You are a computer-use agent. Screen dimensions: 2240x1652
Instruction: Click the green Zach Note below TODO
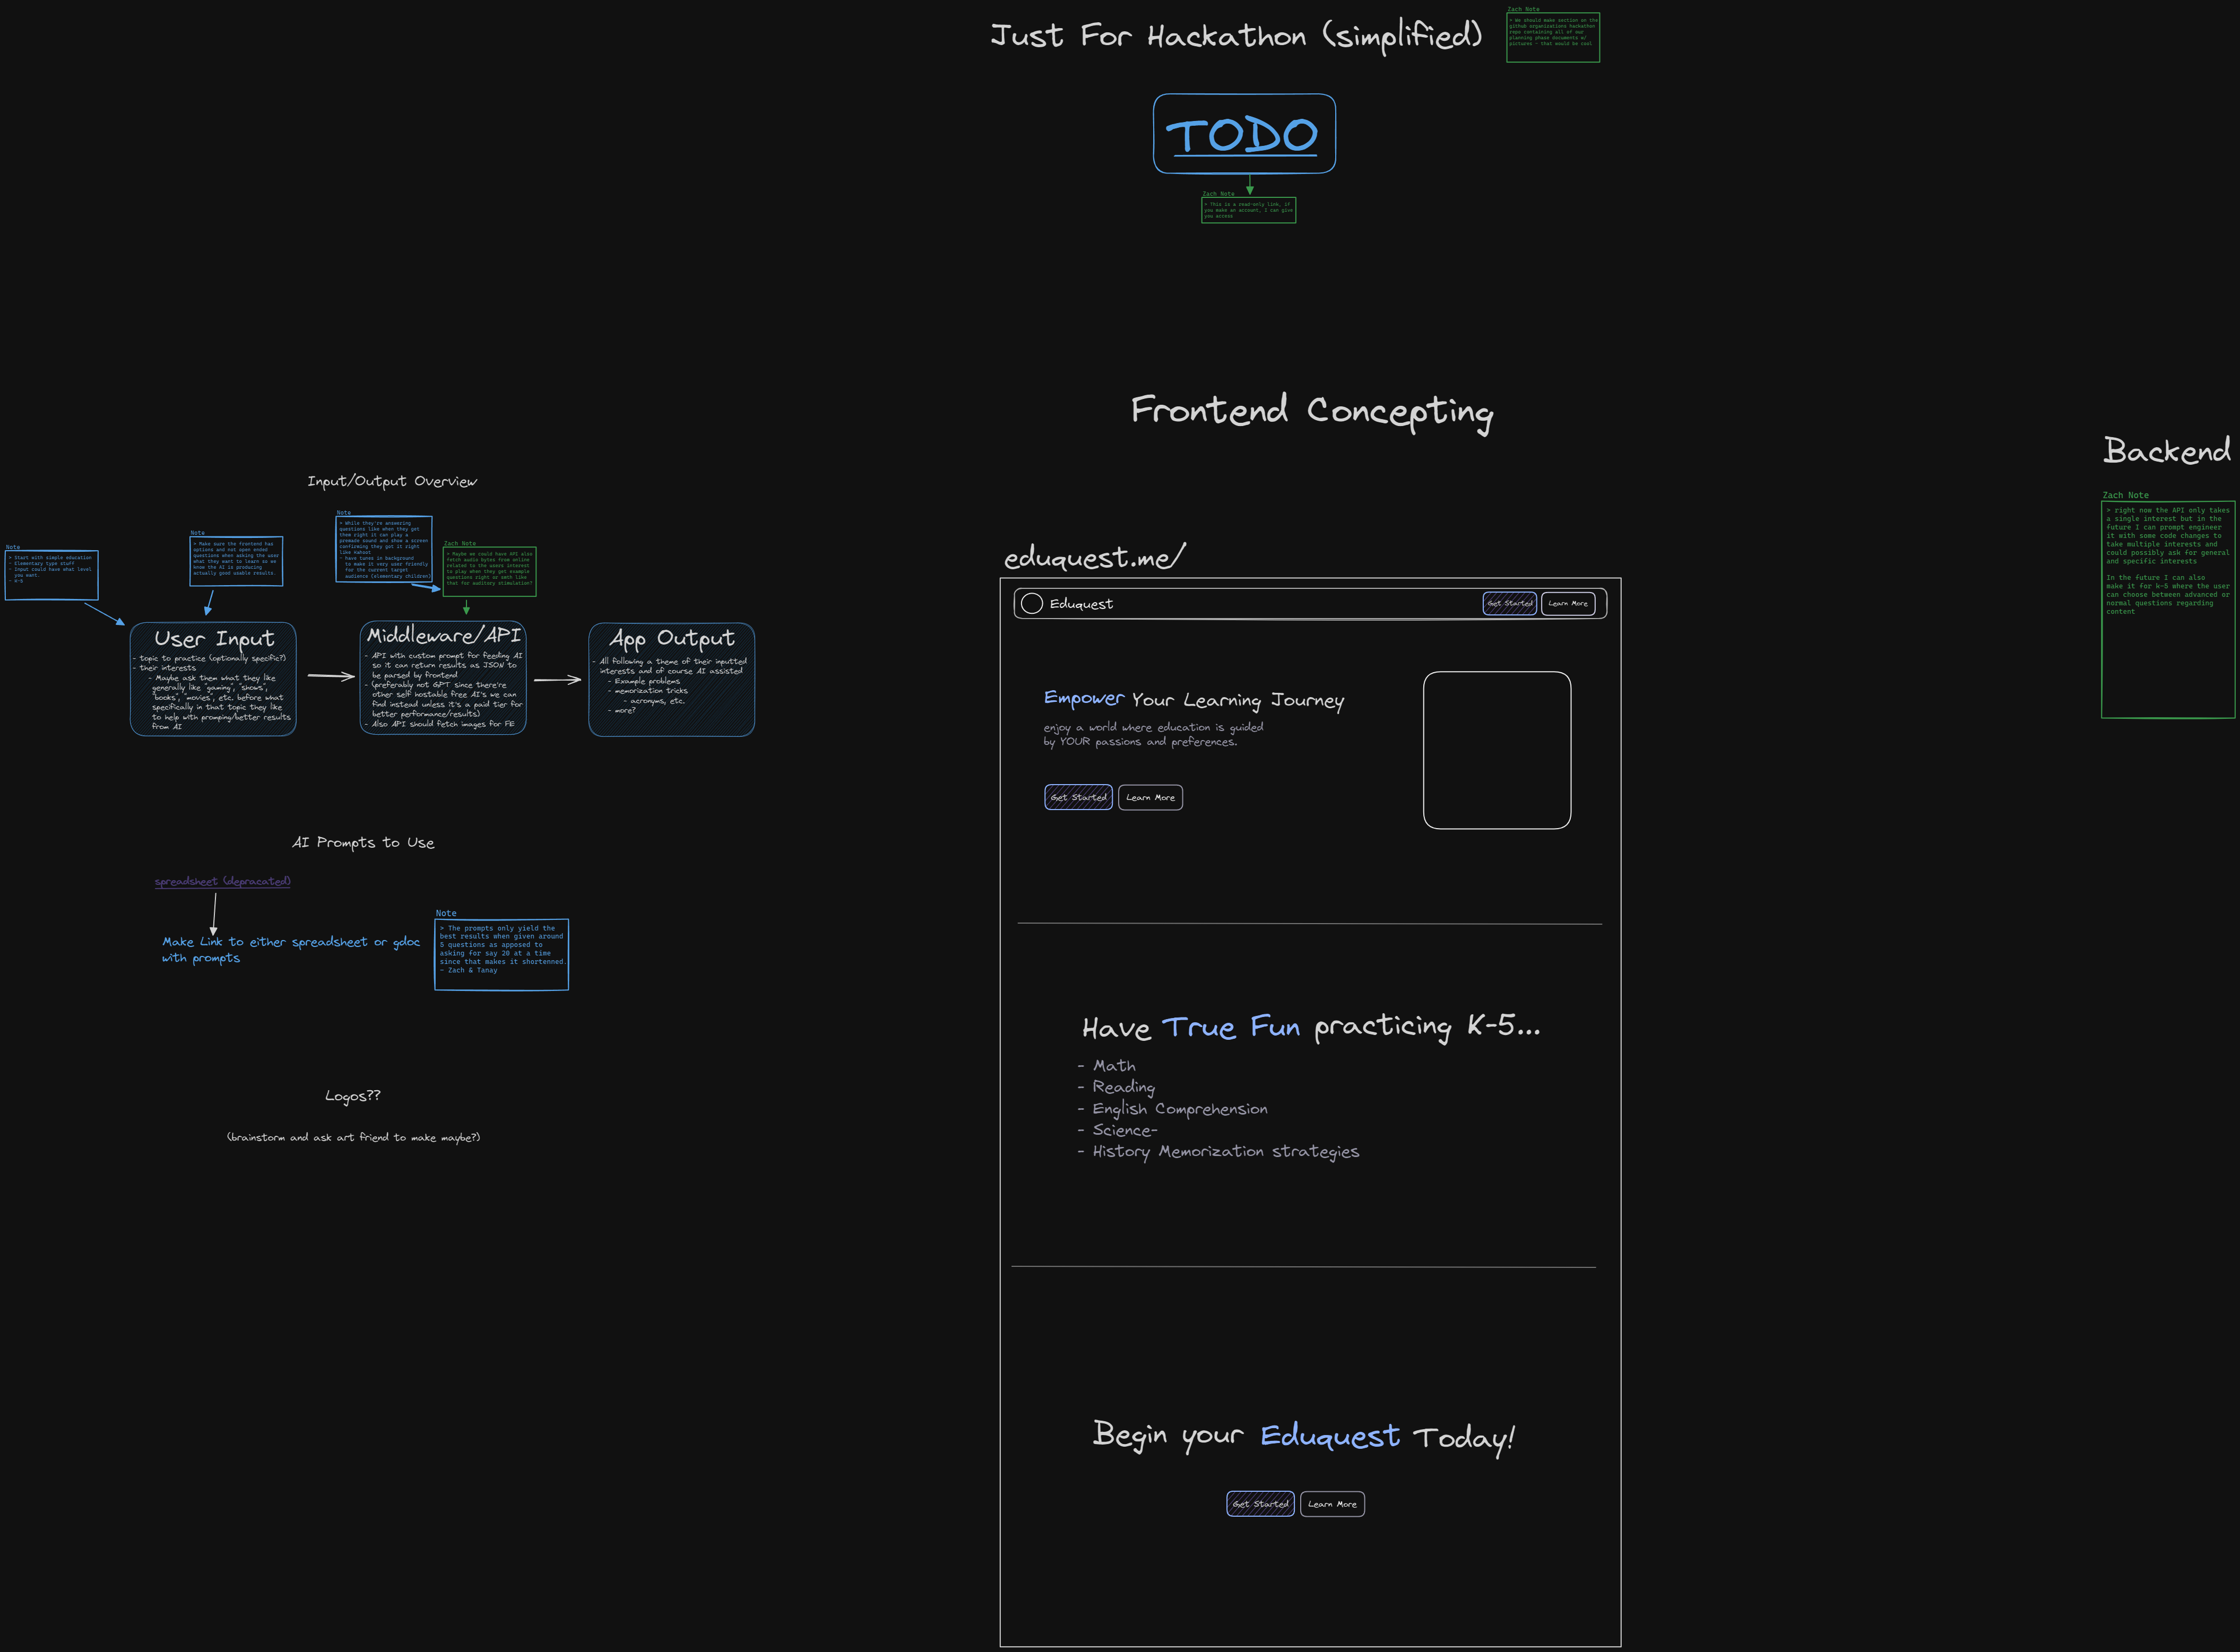pos(1248,210)
